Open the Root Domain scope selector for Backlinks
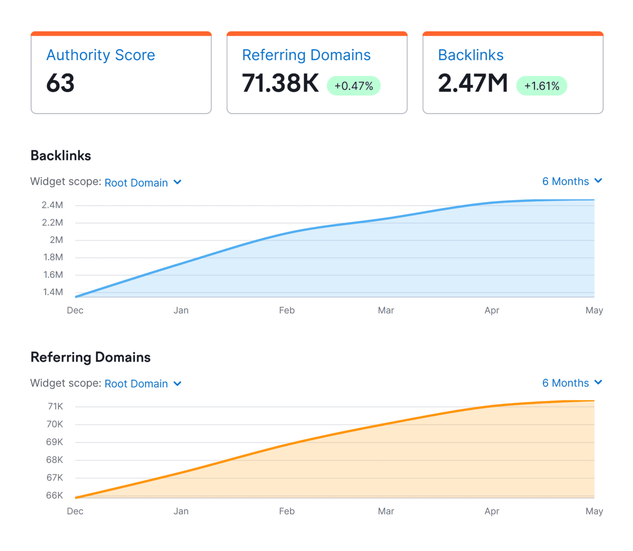The height and width of the screenshot is (551, 633). 136,182
